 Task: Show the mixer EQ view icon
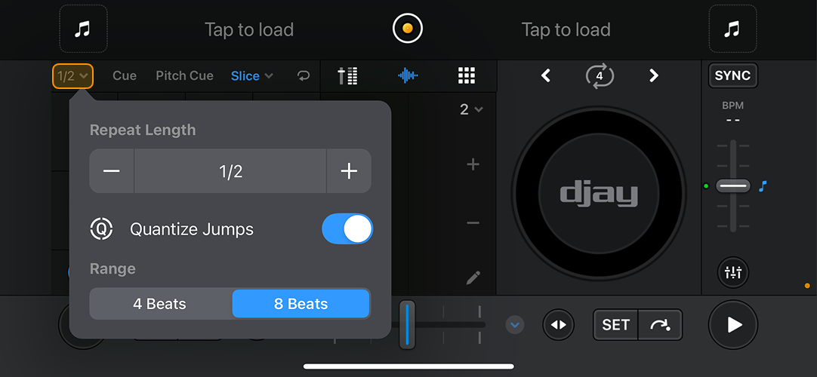[x=347, y=75]
